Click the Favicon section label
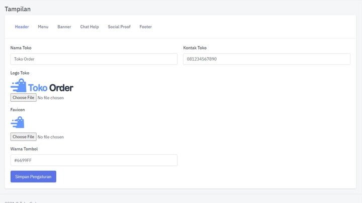Image resolution: width=362 pixels, height=203 pixels. point(18,109)
